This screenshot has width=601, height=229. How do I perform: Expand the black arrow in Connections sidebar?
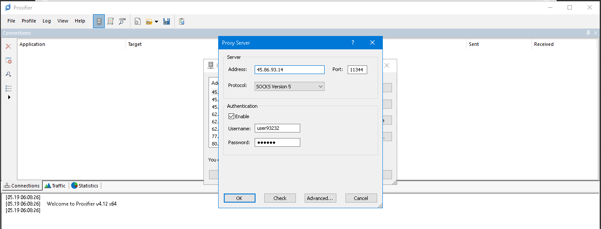point(9,97)
